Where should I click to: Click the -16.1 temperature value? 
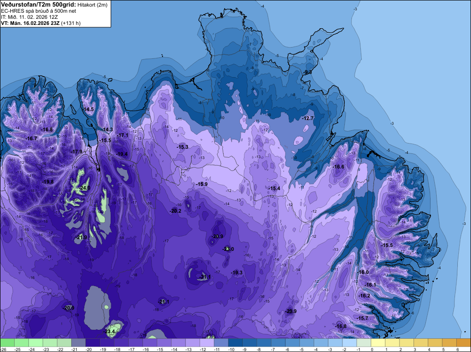pos(370,285)
